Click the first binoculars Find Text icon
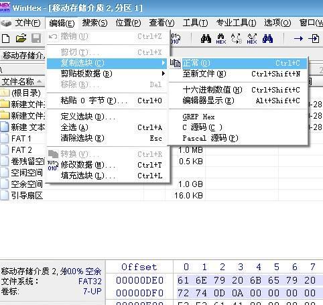The image size is (323, 305). click(x=206, y=39)
